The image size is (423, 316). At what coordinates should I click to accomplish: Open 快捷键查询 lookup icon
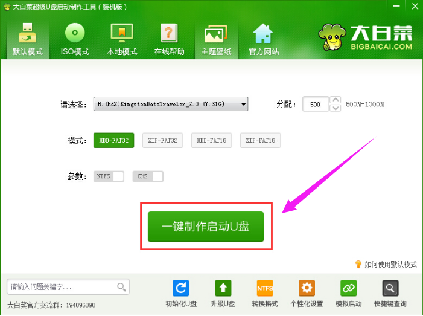point(390,294)
